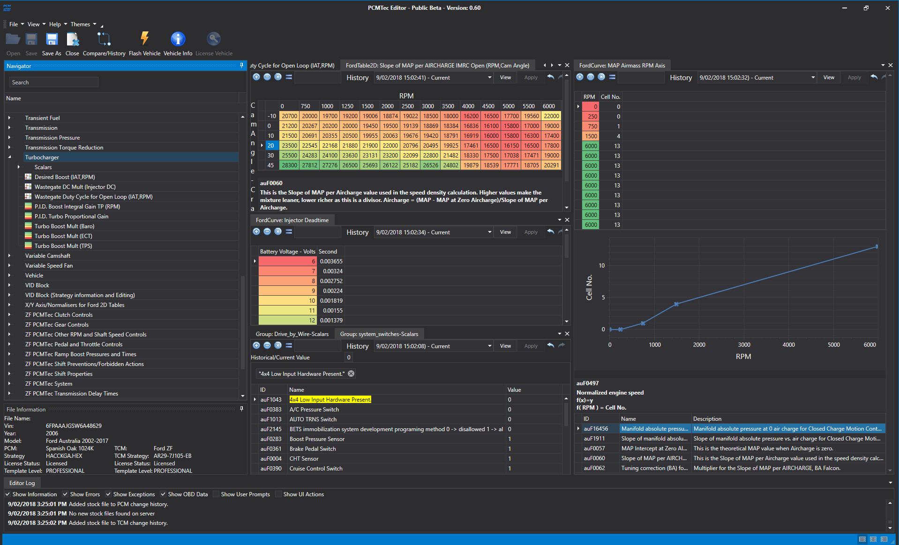The height and width of the screenshot is (545, 899).
Task: Click the Save As disk icon
Action: point(52,39)
